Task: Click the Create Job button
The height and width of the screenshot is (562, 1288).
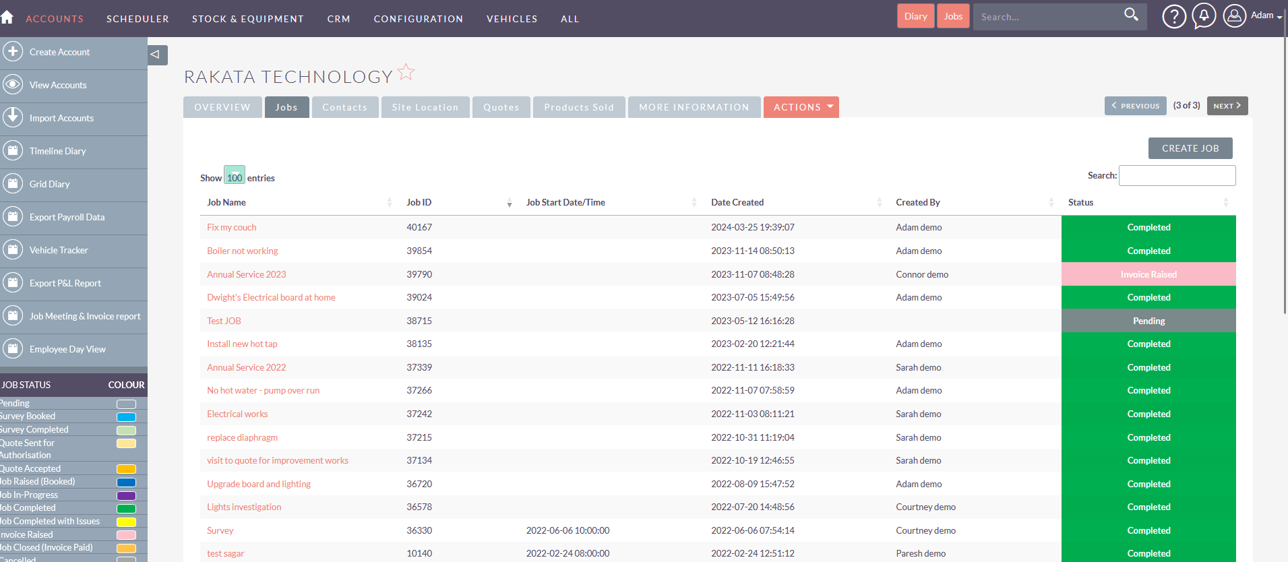Action: coord(1190,148)
